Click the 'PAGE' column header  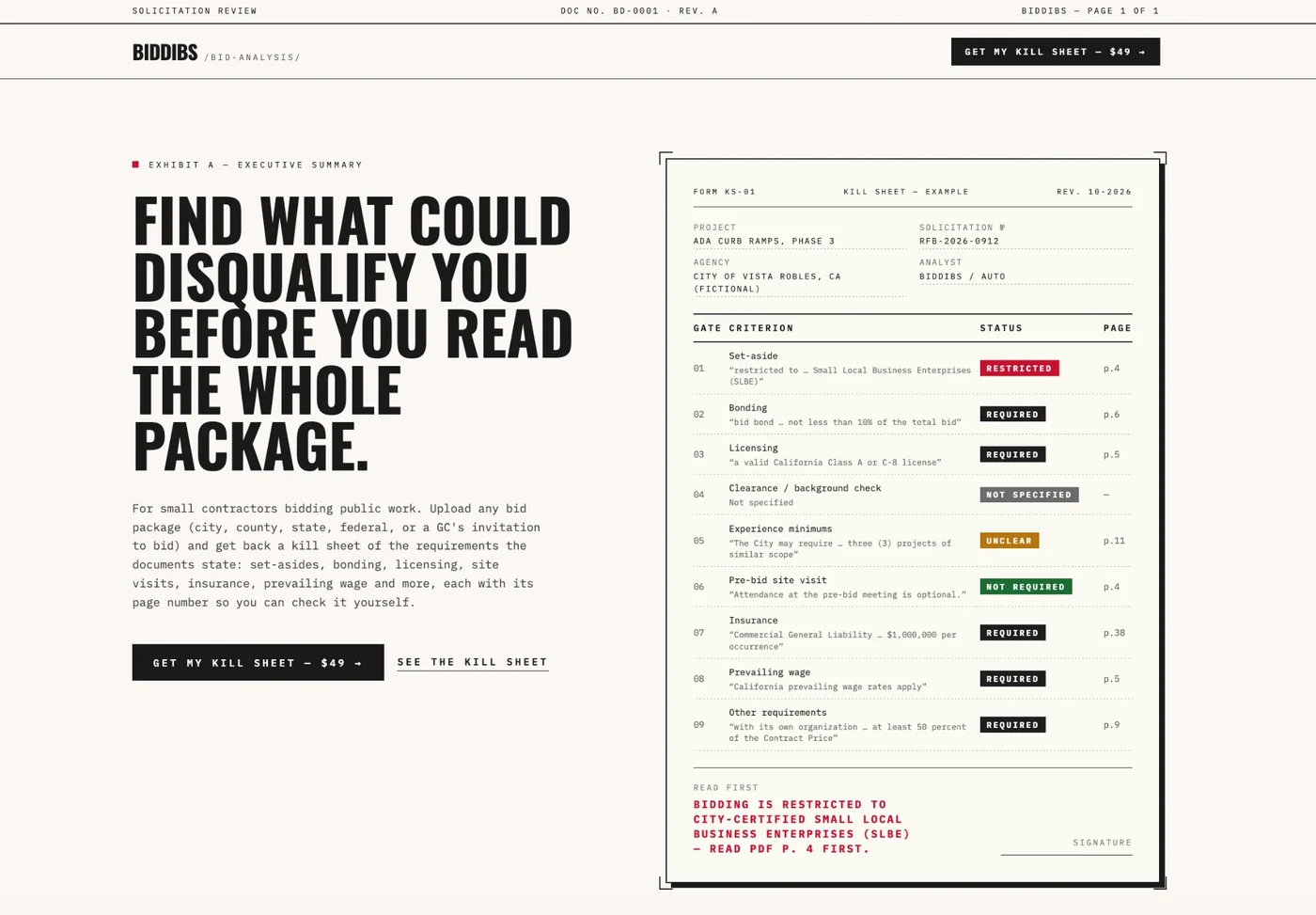coord(1118,328)
